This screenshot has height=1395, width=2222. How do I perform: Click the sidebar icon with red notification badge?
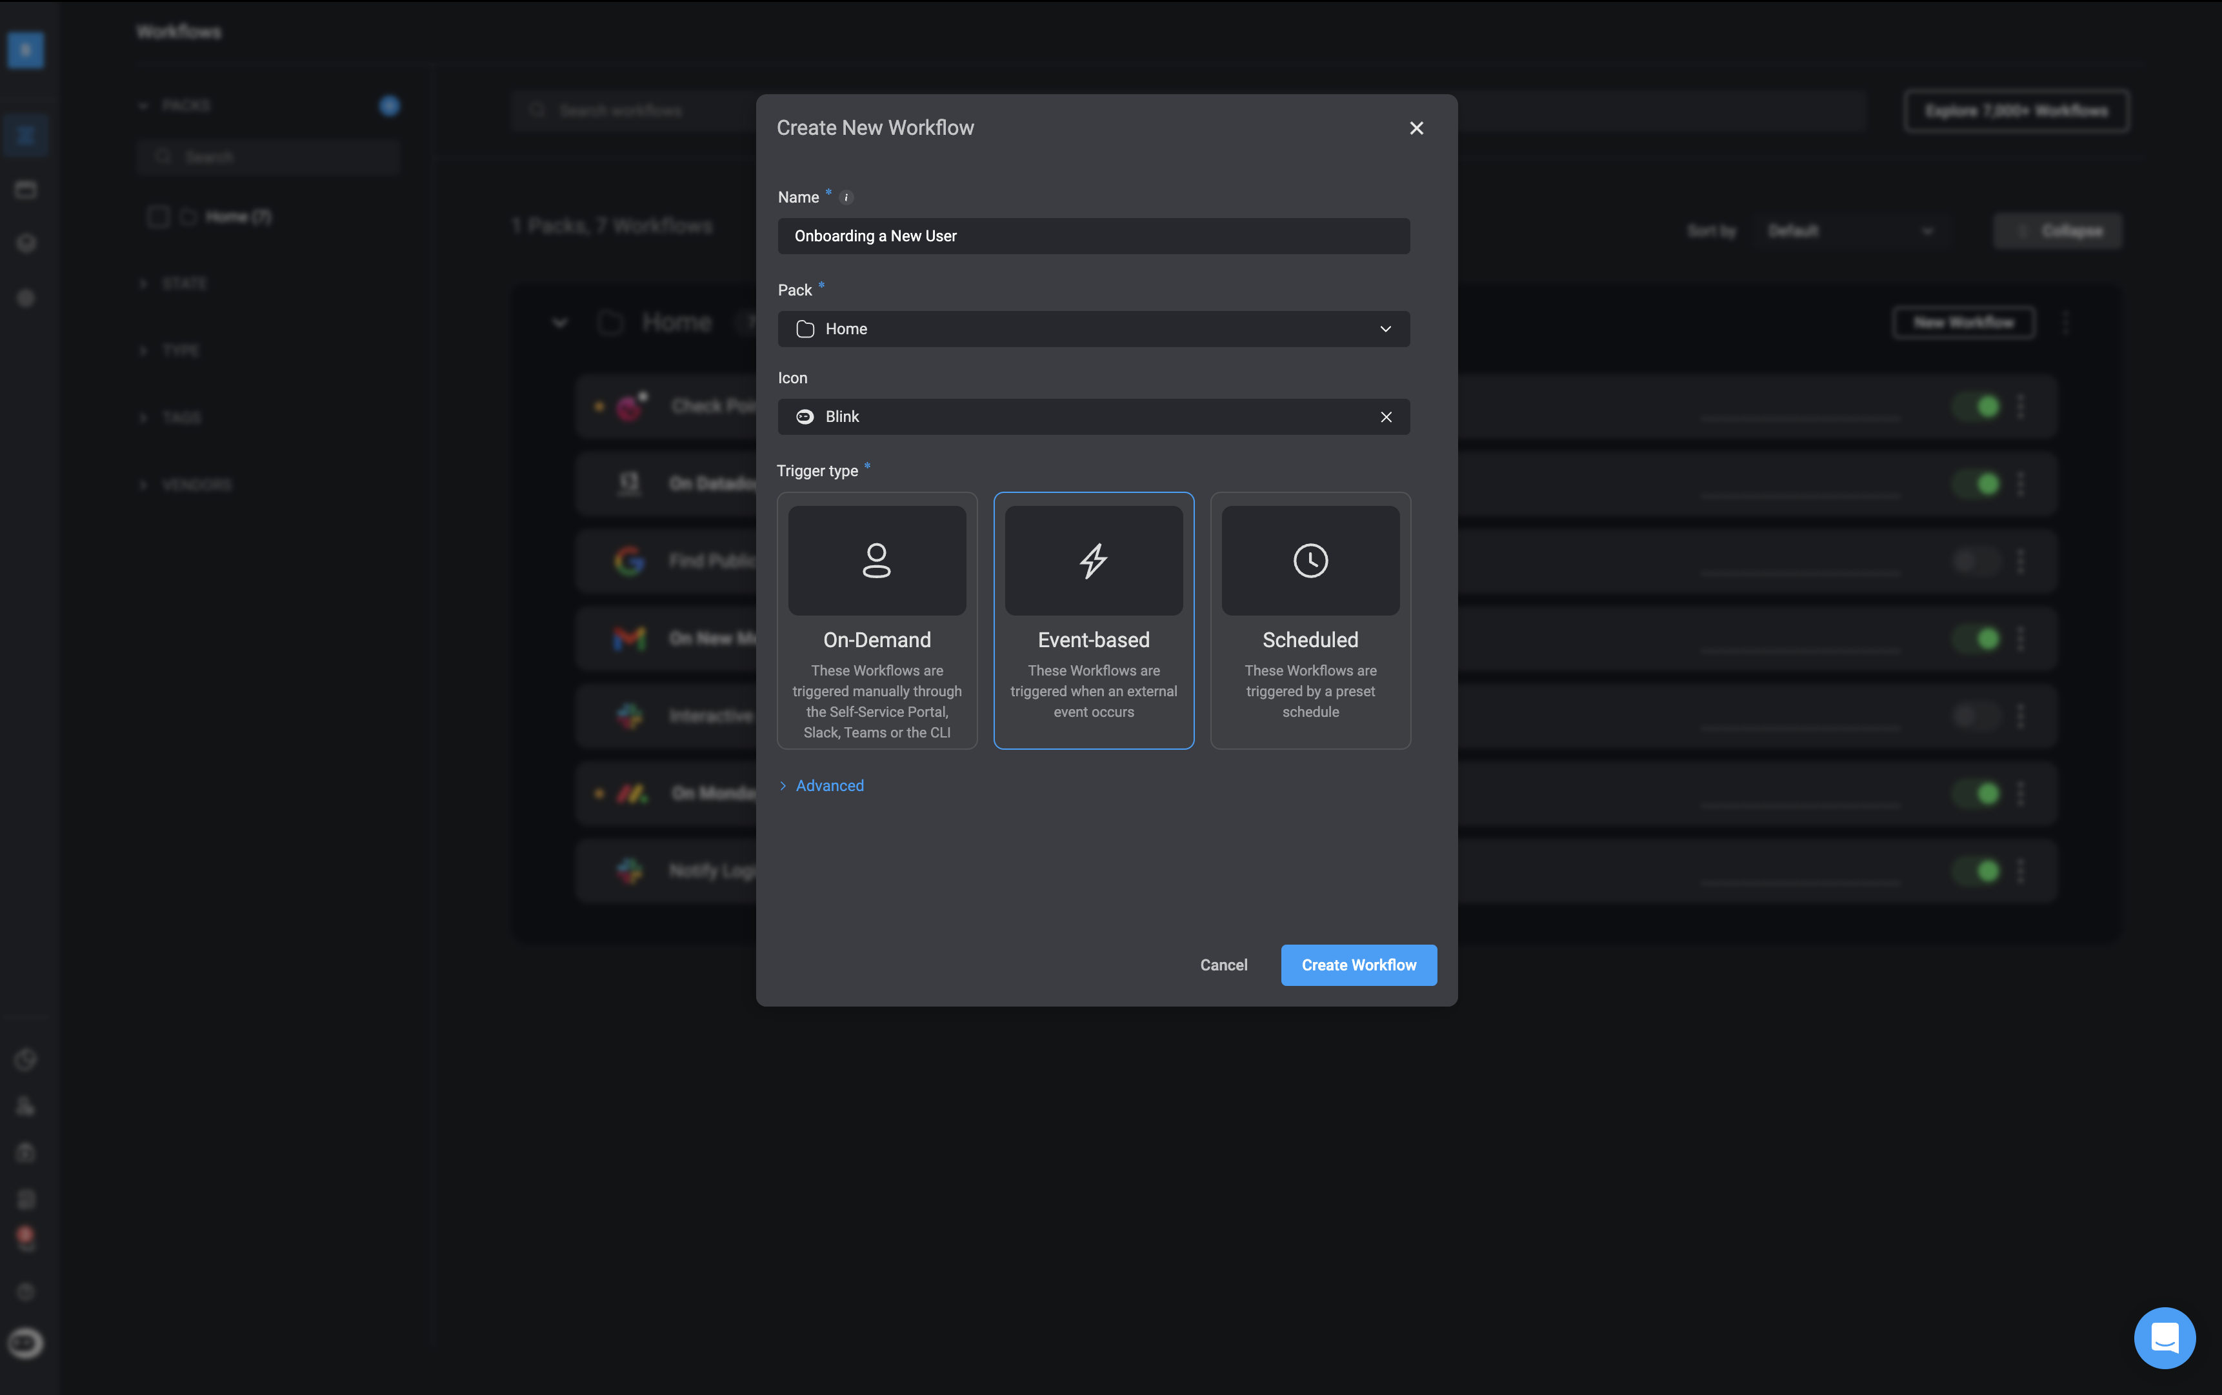25,1238
